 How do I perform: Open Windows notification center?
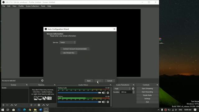click(195, 110)
